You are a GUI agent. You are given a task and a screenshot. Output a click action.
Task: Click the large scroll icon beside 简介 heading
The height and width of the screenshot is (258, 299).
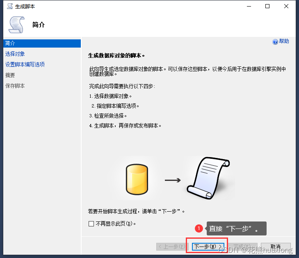point(16,25)
